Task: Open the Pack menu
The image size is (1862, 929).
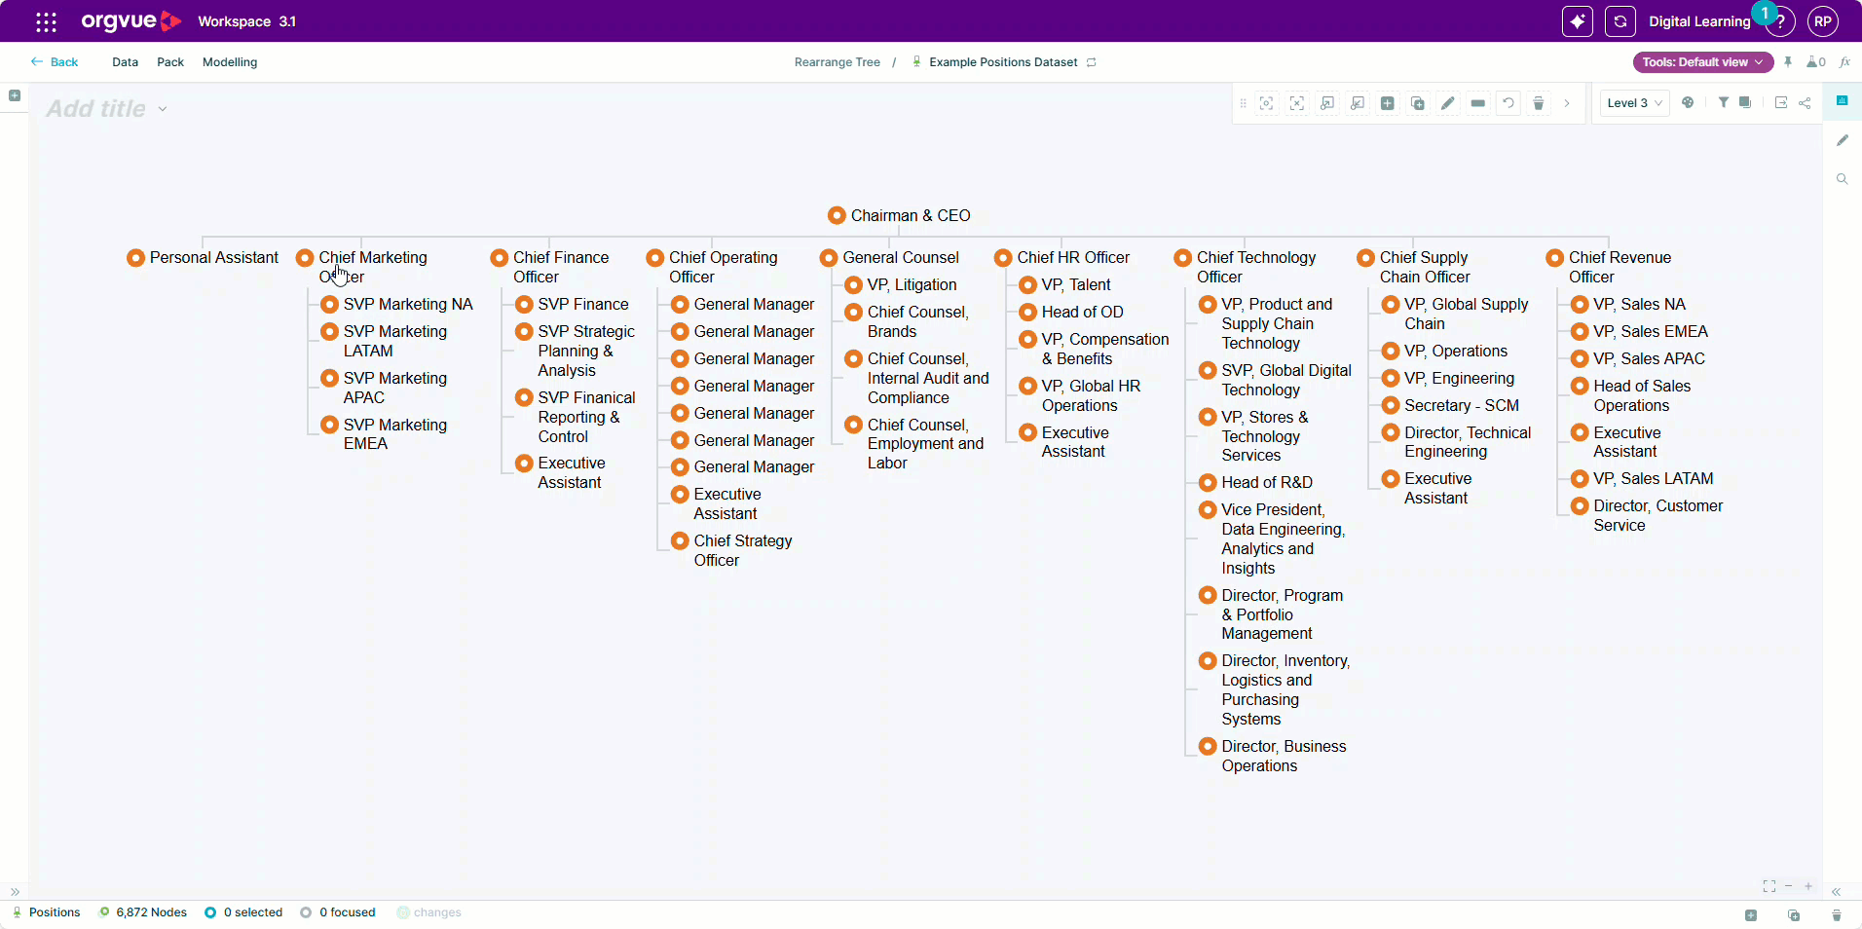Action: point(170,62)
